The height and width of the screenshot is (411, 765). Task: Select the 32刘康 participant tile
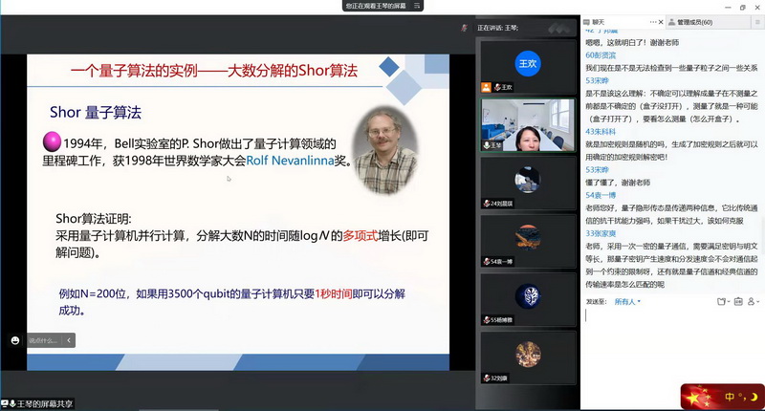click(x=528, y=356)
